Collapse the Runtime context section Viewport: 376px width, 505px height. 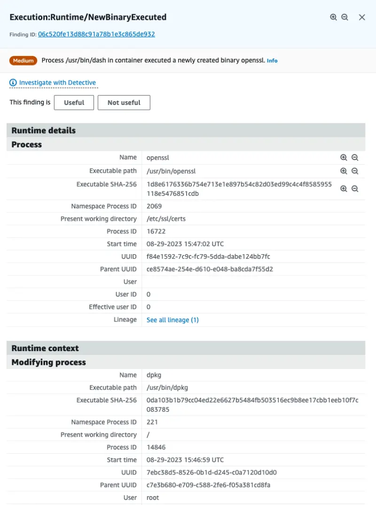[45, 348]
